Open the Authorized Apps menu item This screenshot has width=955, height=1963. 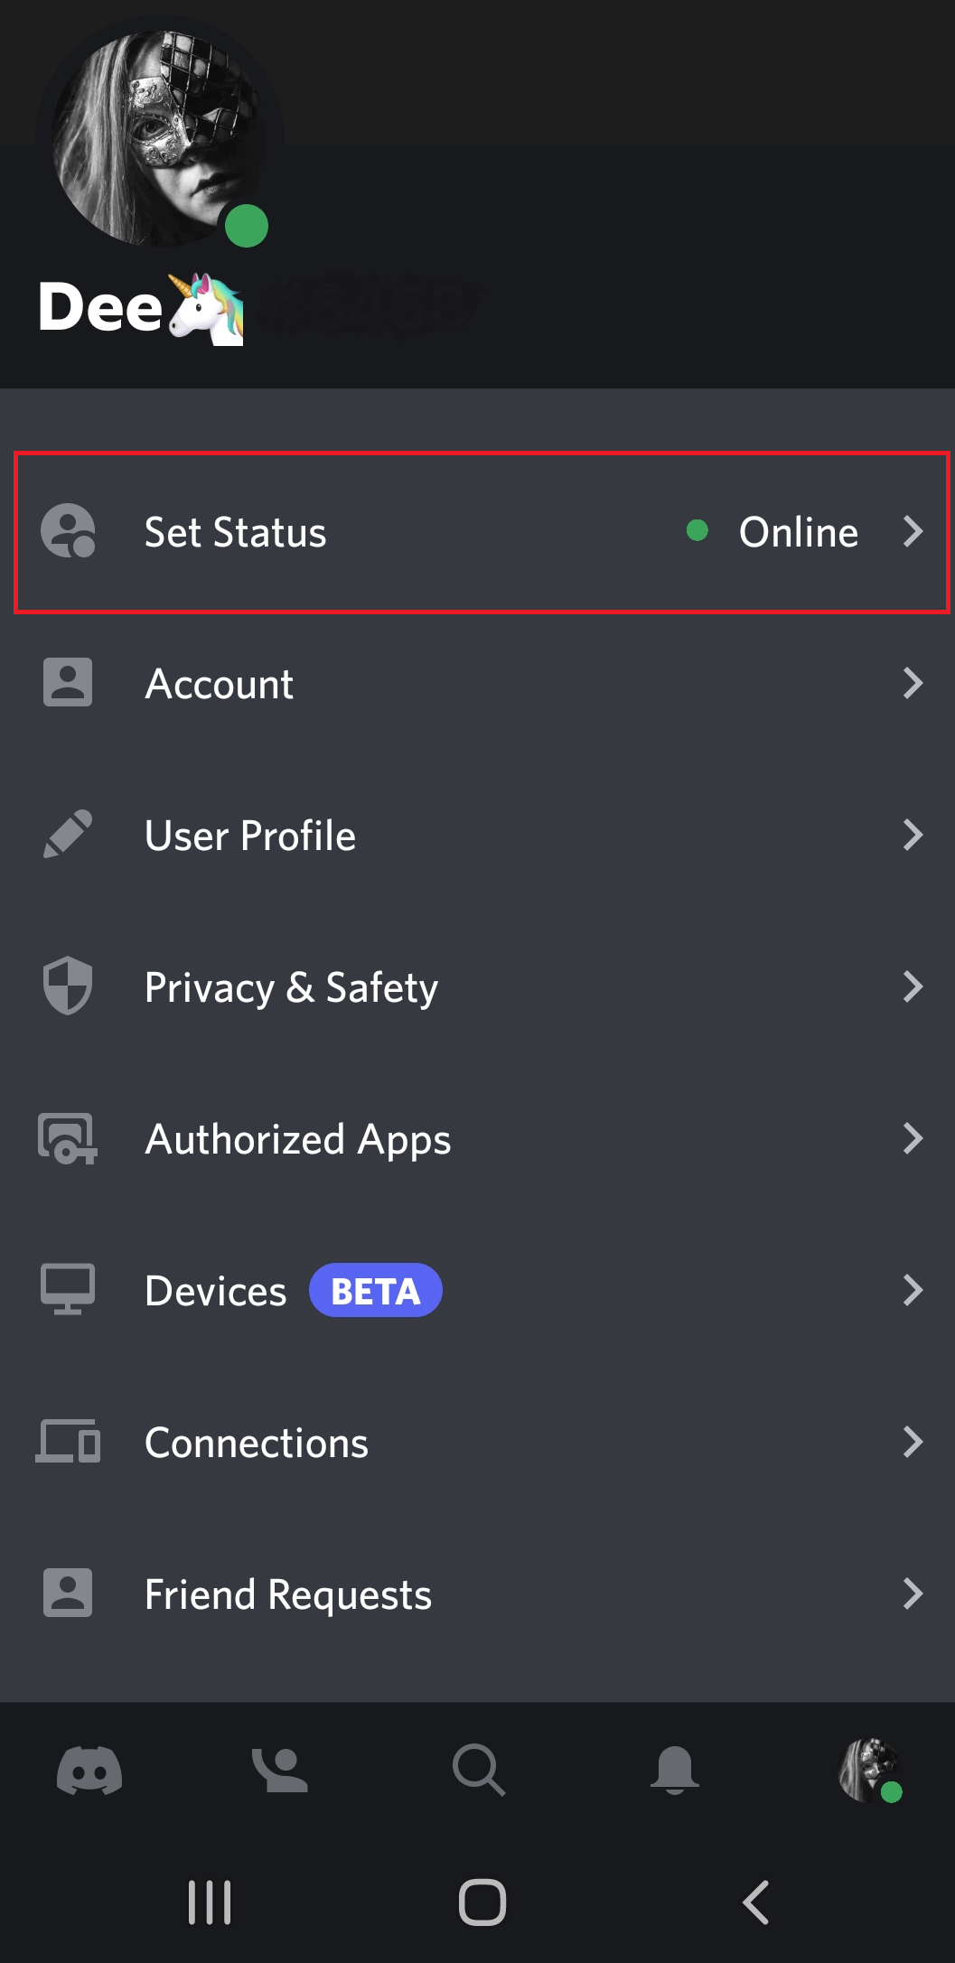298,1138
